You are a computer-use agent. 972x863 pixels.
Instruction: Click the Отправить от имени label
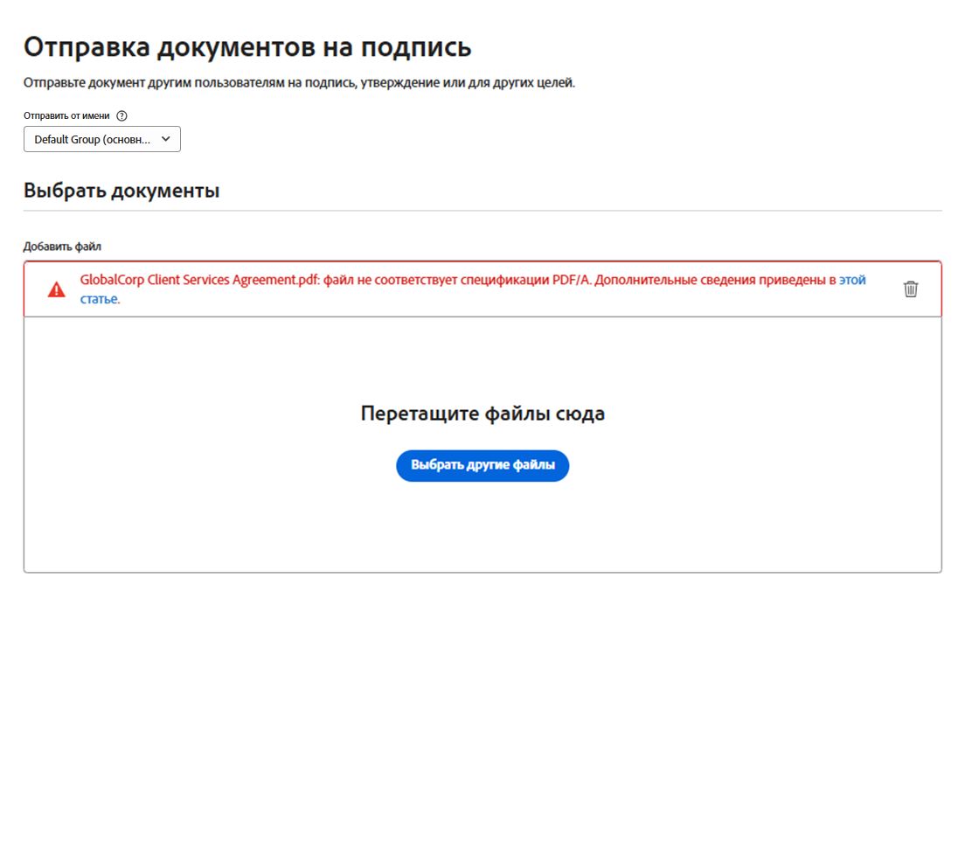point(66,116)
